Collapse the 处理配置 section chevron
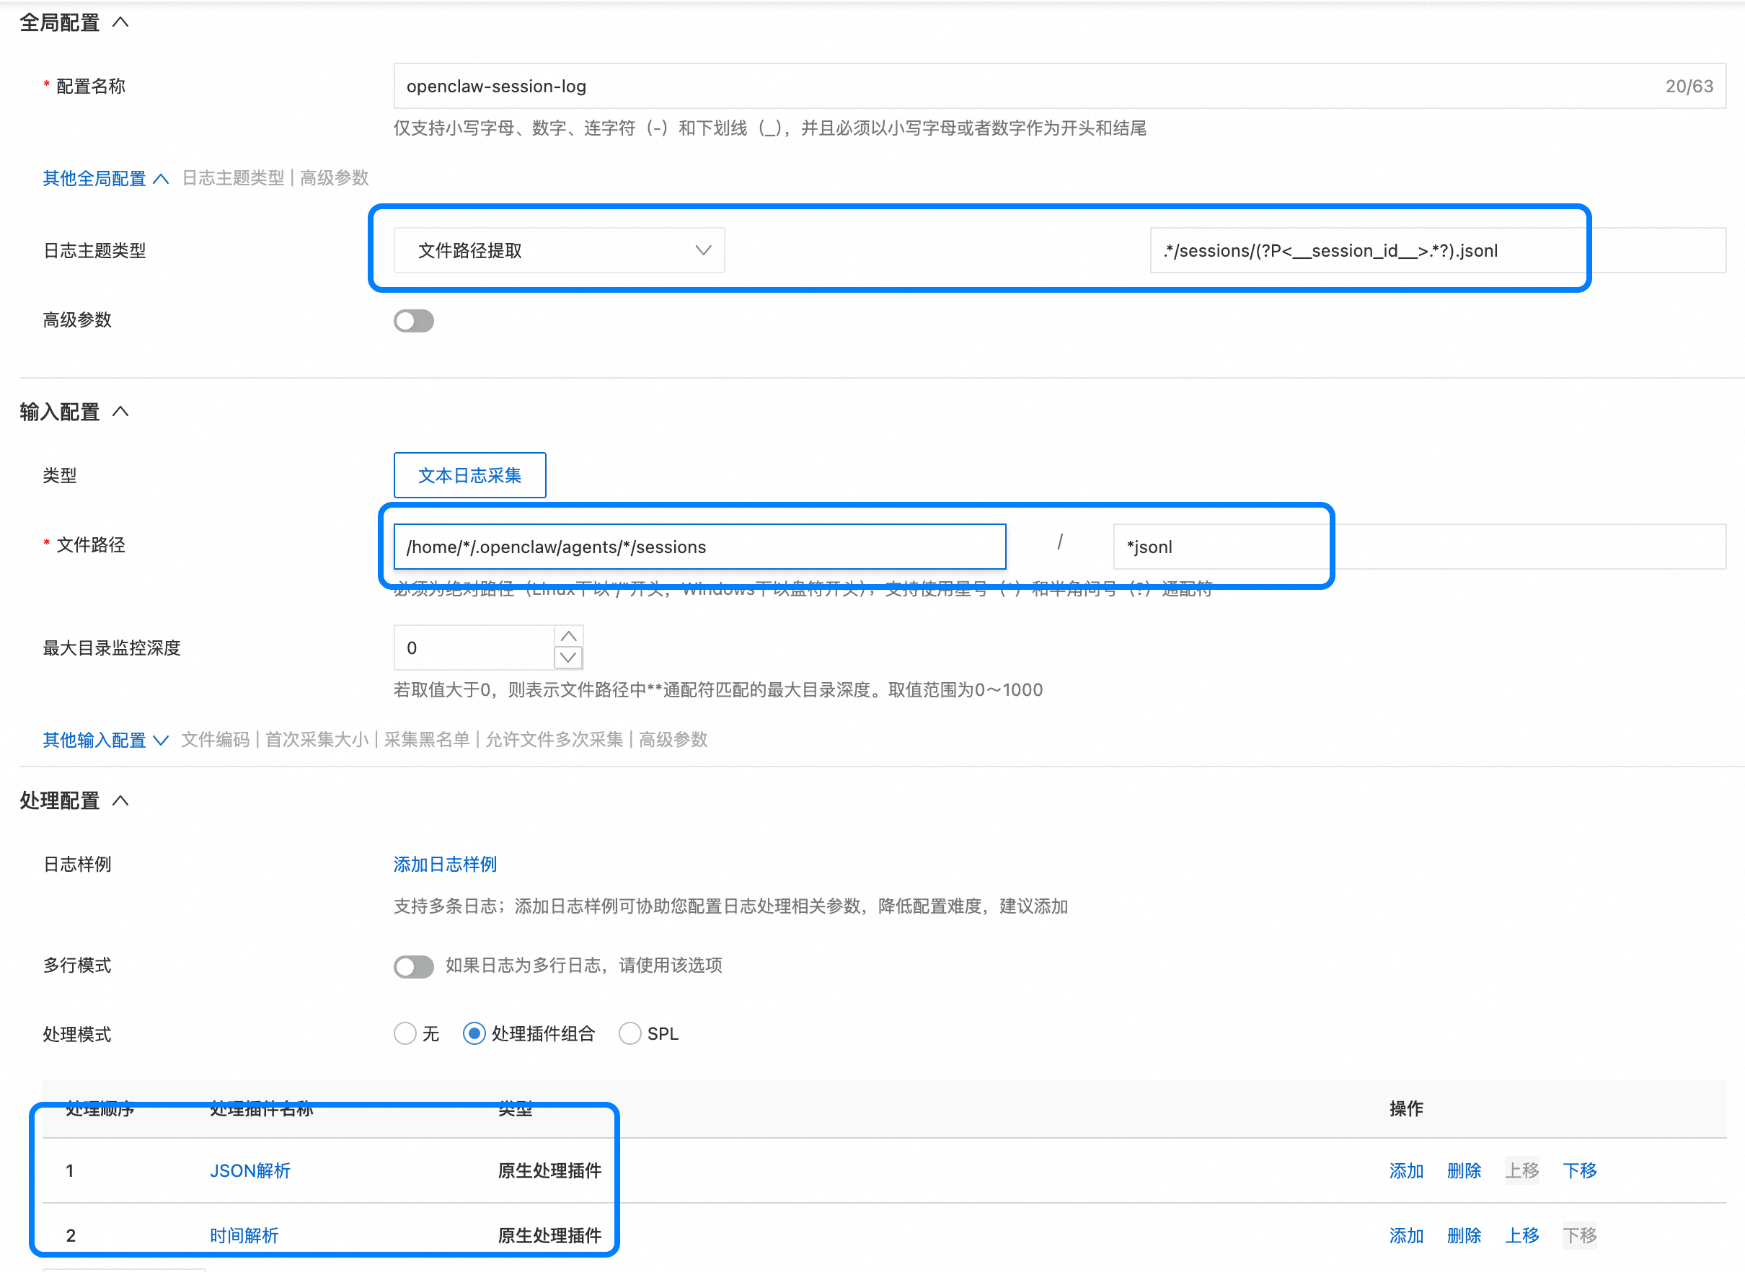Viewport: 1745px width, 1272px height. pyautogui.click(x=121, y=801)
